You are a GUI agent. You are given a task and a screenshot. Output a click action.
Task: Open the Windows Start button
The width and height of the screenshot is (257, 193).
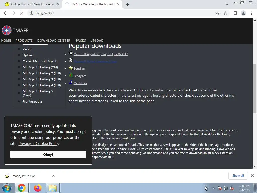click(7, 188)
